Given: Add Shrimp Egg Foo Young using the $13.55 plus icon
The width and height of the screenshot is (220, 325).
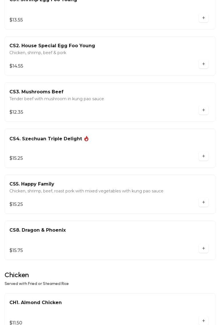Looking at the screenshot, I should tap(203, 18).
